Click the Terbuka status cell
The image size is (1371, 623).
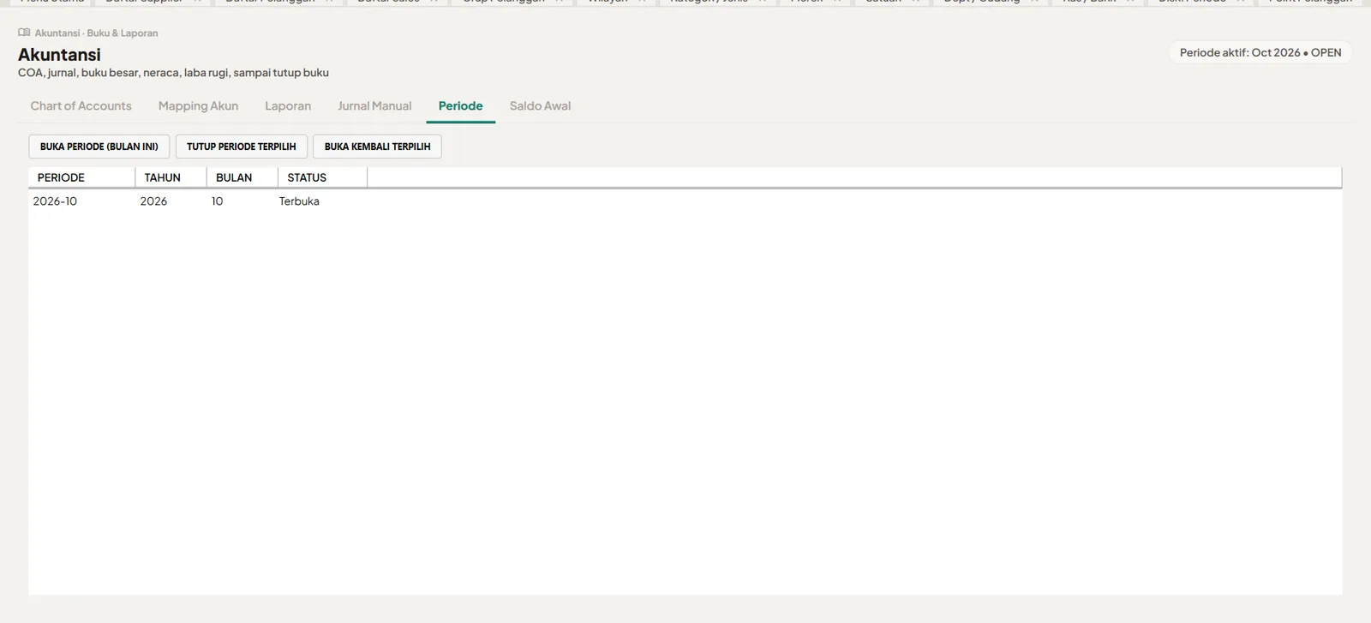(x=299, y=201)
